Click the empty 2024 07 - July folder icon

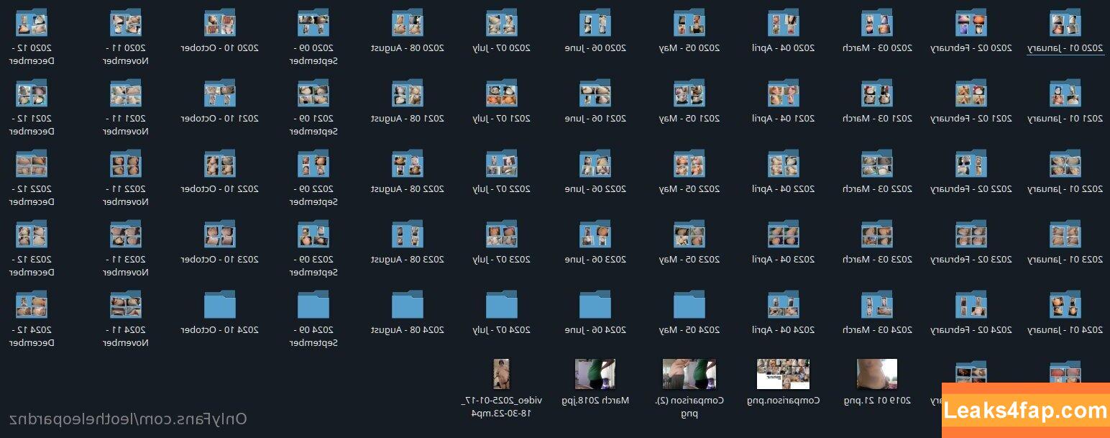pyautogui.click(x=502, y=305)
